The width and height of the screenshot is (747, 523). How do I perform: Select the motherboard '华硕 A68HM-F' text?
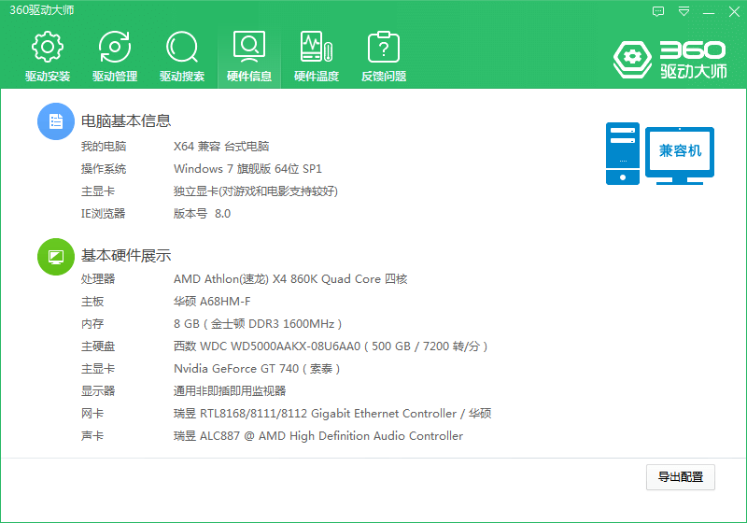pyautogui.click(x=212, y=301)
